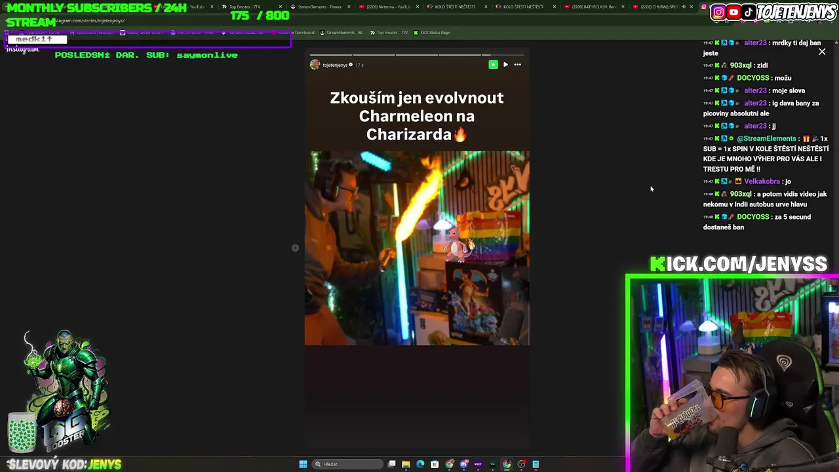Open the StreamElements bookmark in bookmarks bar
This screenshot has width=839, height=472.
click(x=341, y=32)
